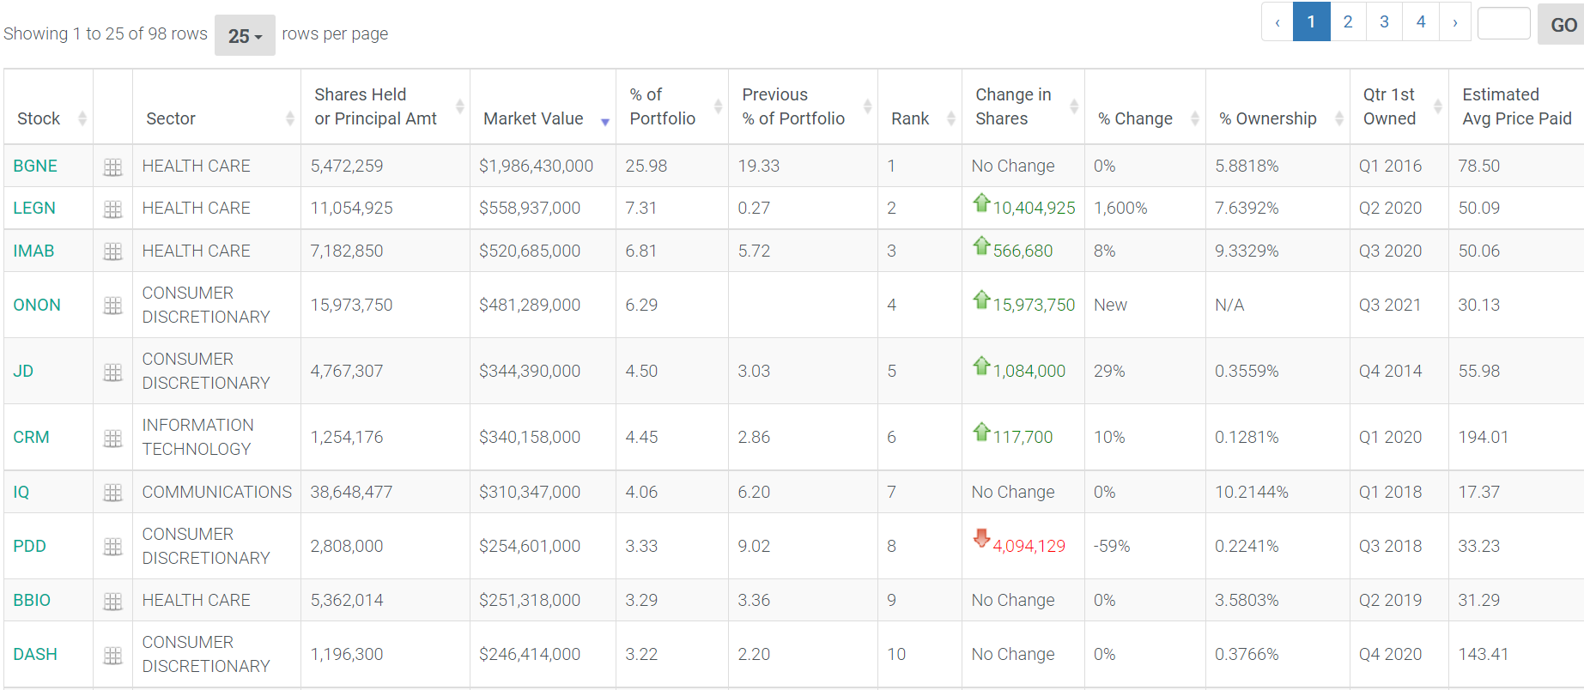Click the grid icon next to CRM
Image resolution: width=1584 pixels, height=690 pixels.
112,438
